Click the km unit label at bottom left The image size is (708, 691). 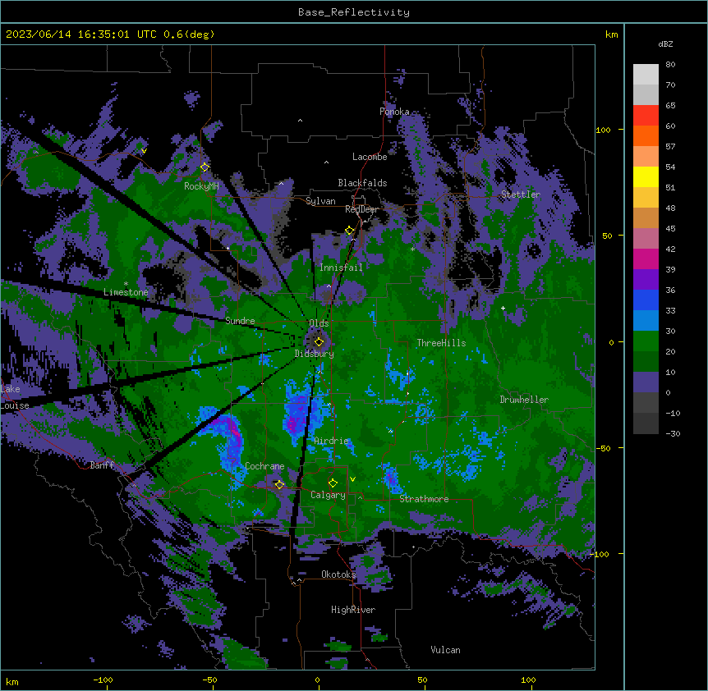(12, 682)
